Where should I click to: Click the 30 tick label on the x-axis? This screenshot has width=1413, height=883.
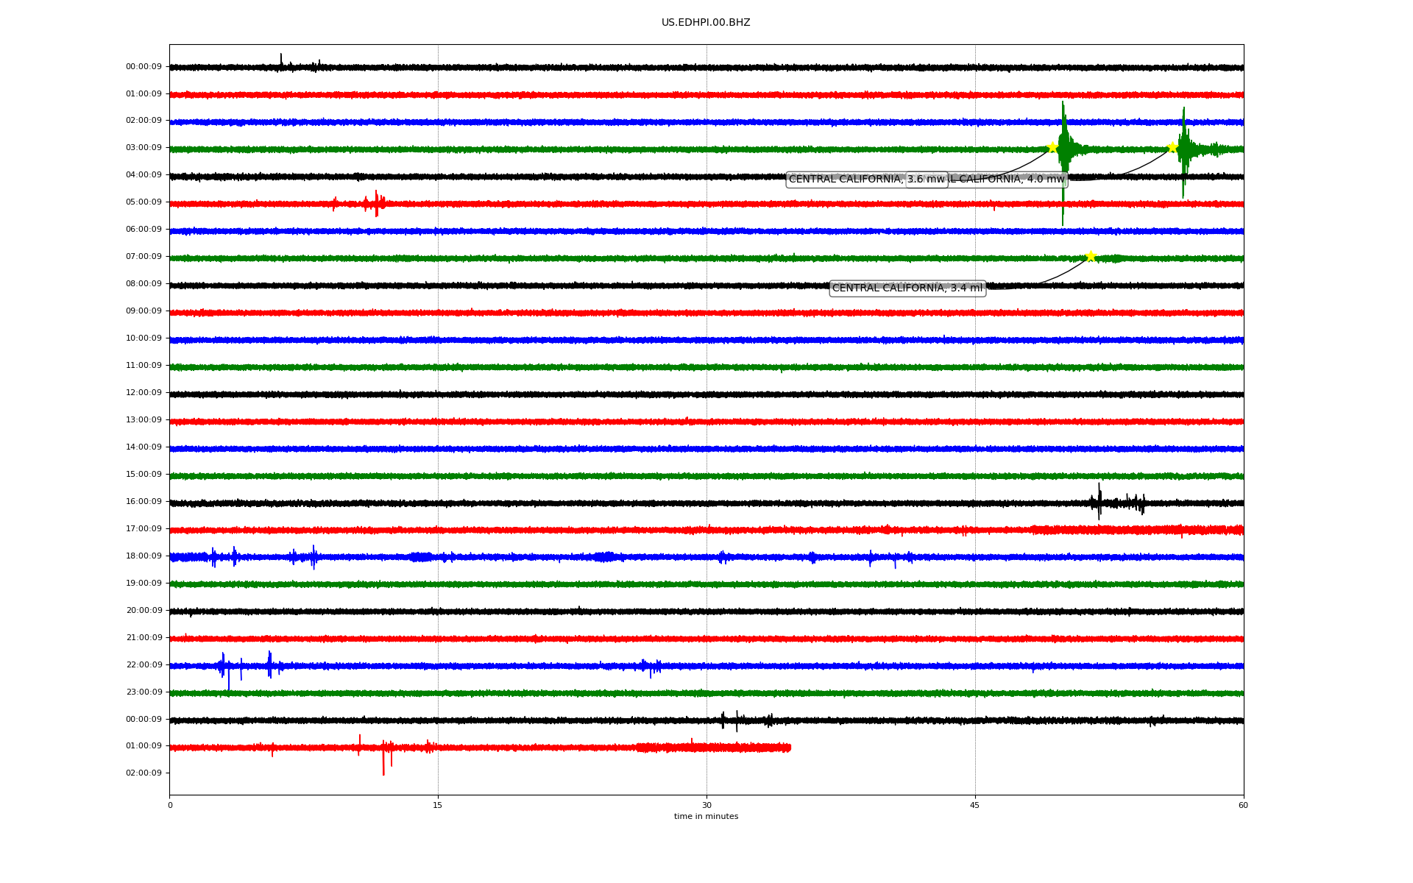(x=706, y=805)
